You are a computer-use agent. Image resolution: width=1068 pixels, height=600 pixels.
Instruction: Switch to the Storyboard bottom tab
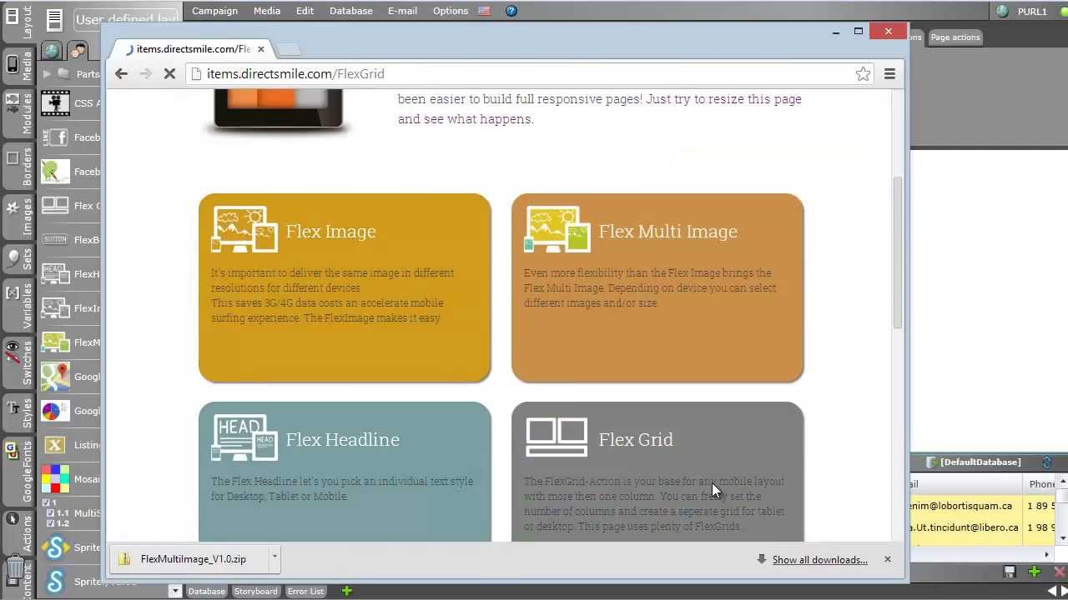255,592
